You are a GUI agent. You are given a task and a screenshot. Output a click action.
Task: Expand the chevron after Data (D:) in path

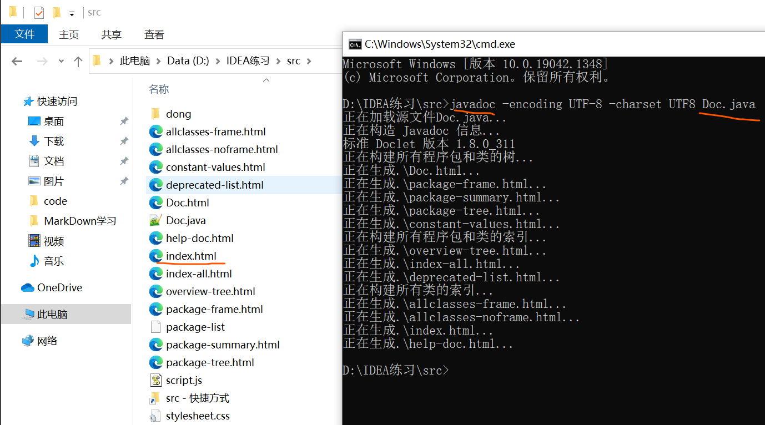tap(218, 61)
